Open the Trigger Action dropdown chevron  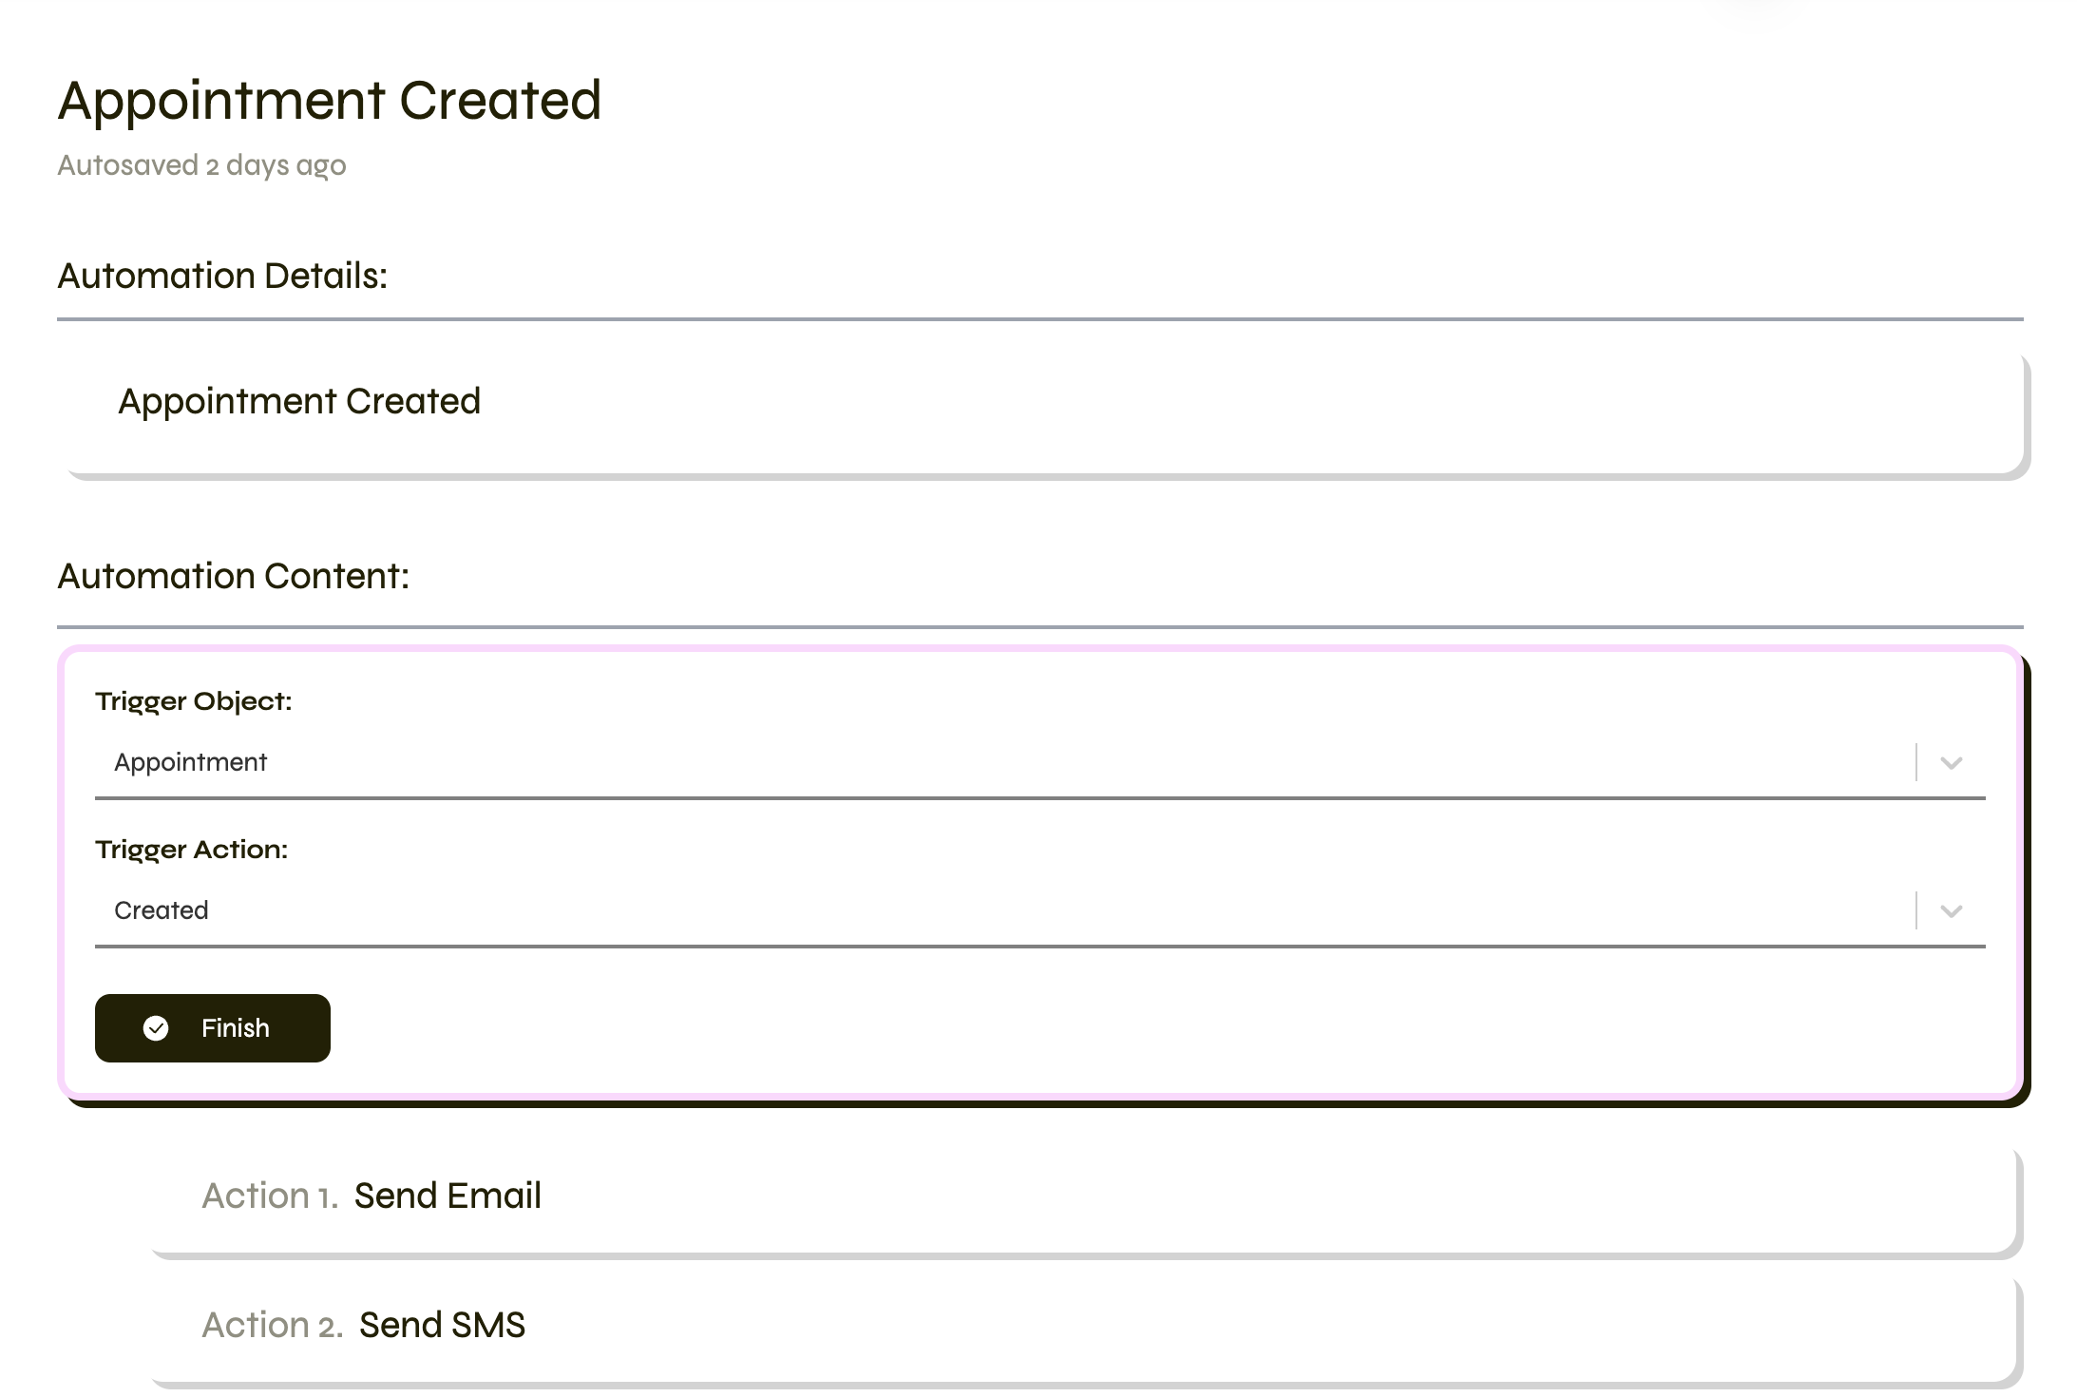coord(1952,911)
